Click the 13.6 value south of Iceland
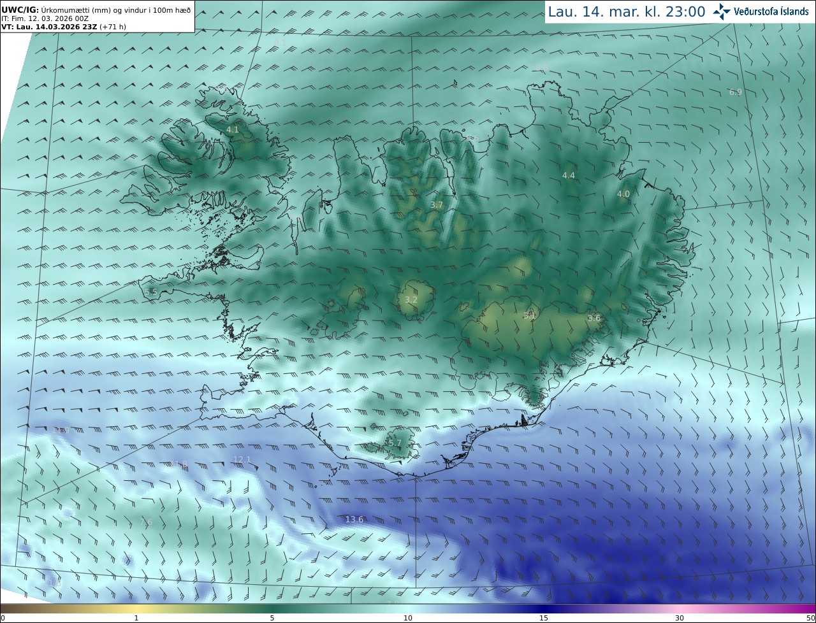 click(x=354, y=519)
